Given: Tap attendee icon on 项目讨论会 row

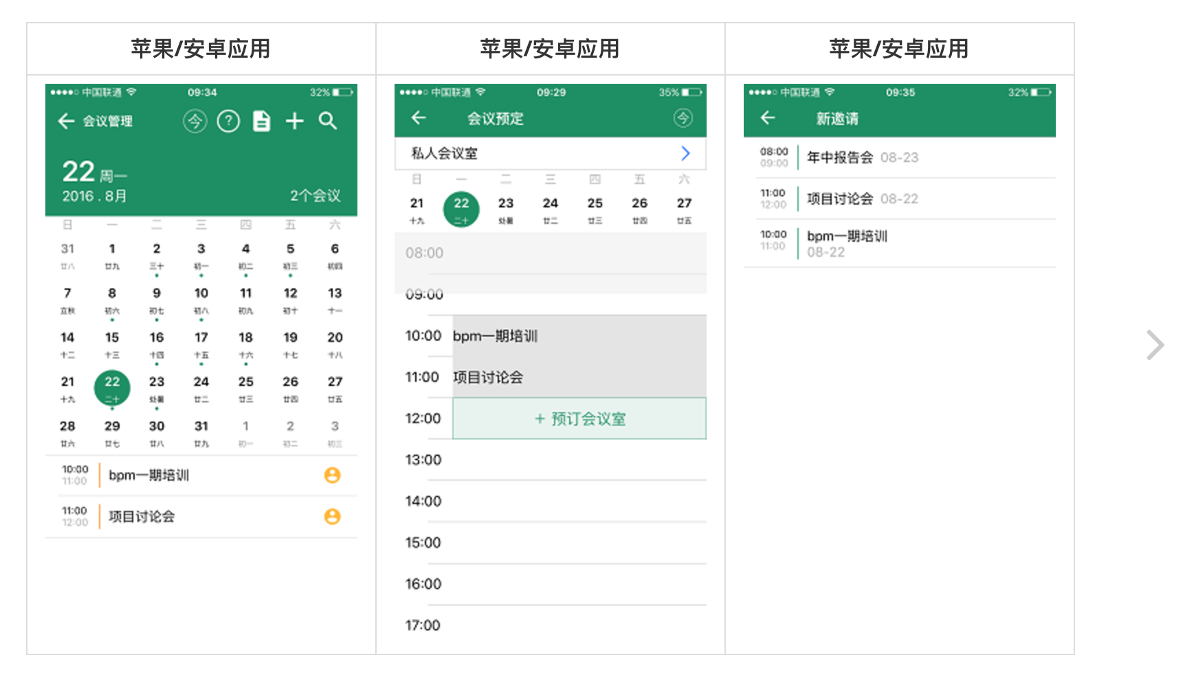Looking at the screenshot, I should point(333,516).
